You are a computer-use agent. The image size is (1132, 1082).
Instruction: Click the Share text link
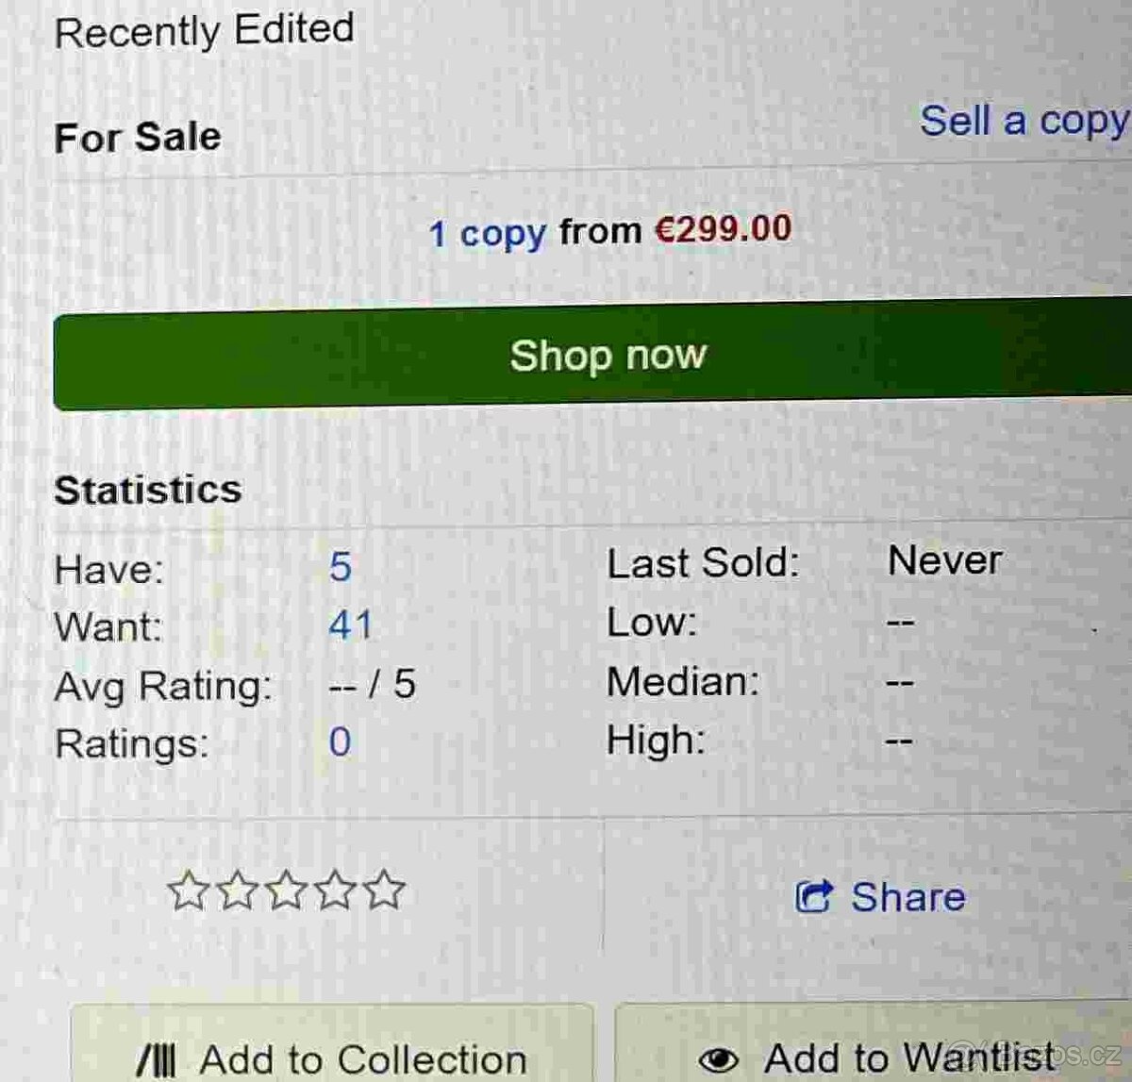(907, 896)
